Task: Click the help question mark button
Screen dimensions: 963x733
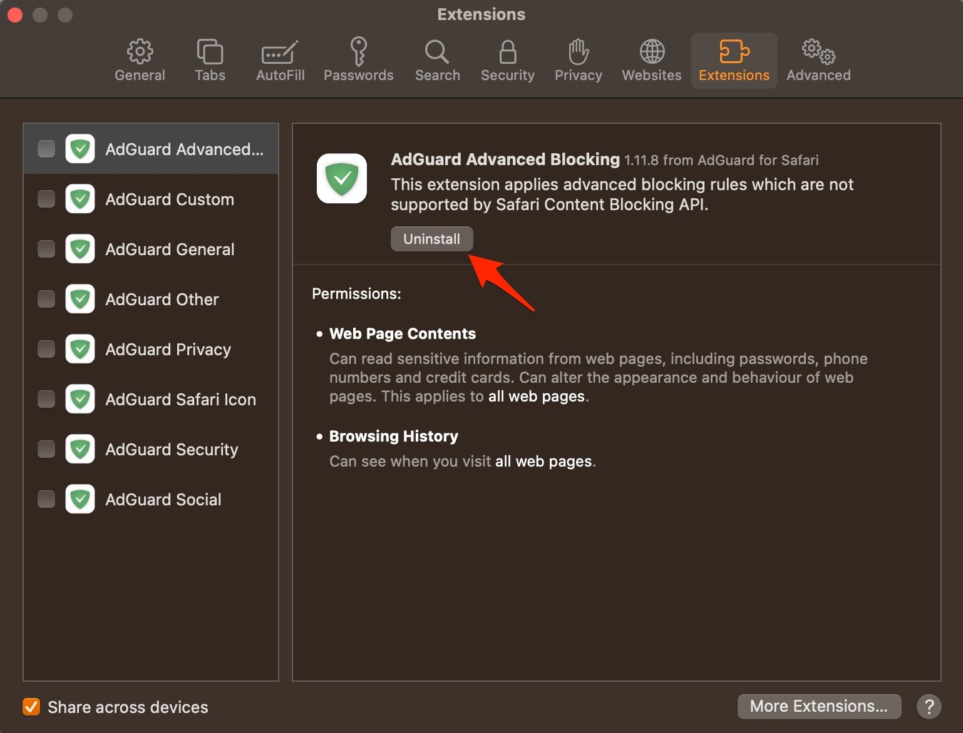Action: [929, 707]
